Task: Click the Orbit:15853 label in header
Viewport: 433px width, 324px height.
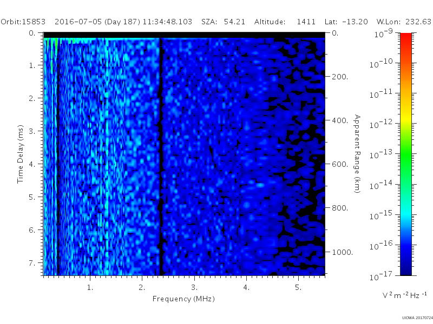Action: tap(23, 22)
